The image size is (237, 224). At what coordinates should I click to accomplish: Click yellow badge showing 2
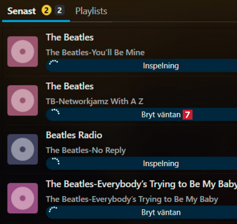(46, 11)
